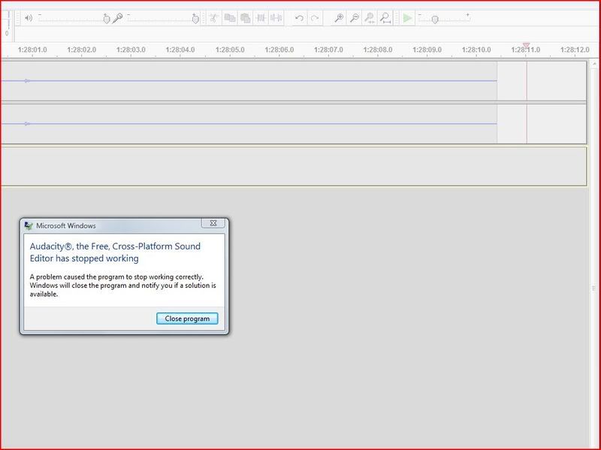Viewport: 601px width, 450px height.
Task: Undo the last action
Action: pos(299,17)
